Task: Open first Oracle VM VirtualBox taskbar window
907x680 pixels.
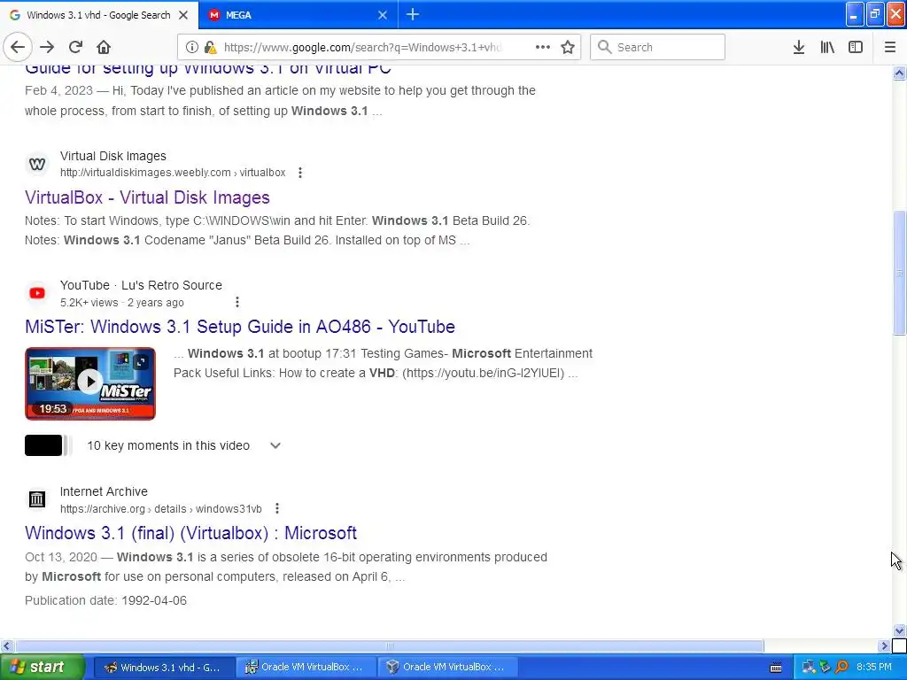Action: tap(306, 668)
